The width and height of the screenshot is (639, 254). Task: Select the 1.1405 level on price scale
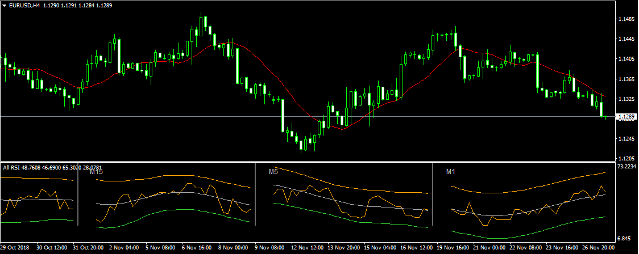tap(625, 59)
